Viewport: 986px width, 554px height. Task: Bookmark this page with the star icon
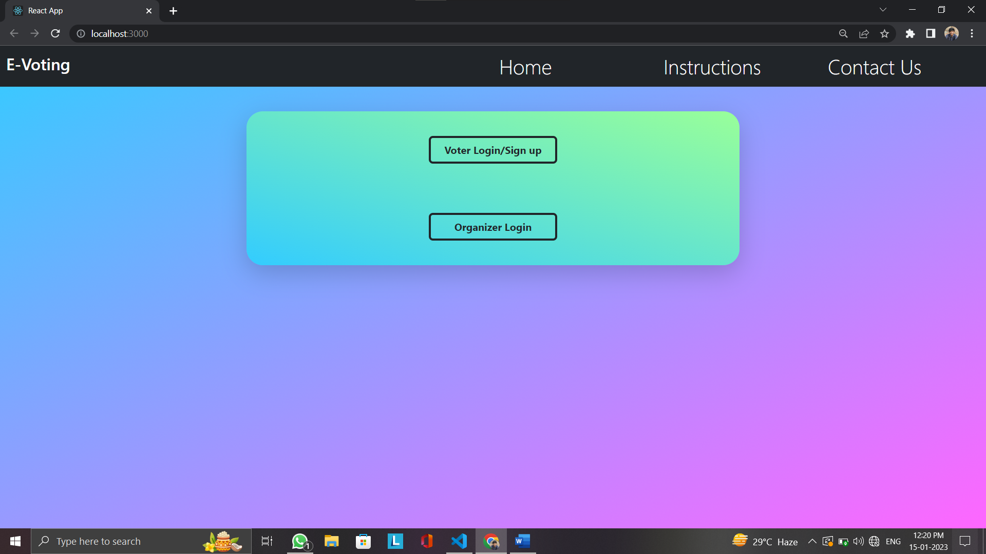point(884,33)
